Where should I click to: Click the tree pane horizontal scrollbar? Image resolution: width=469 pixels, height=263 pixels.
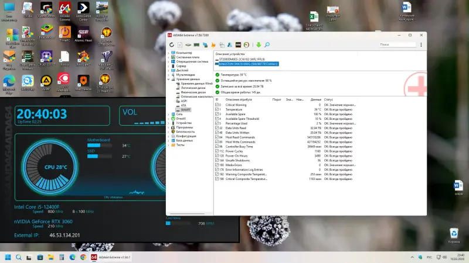click(x=187, y=213)
